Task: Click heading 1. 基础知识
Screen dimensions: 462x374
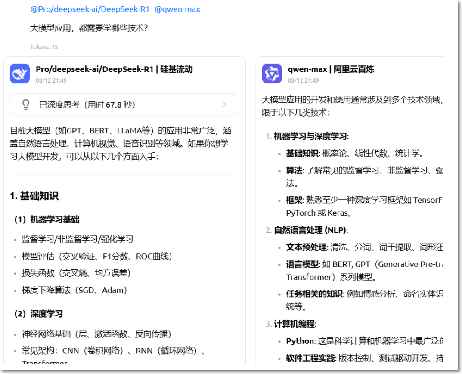Action: 34,196
